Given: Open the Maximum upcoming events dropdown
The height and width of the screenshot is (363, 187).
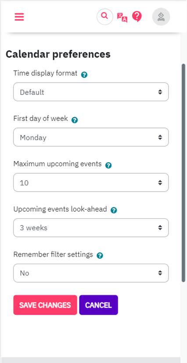Looking at the screenshot, I should tap(91, 182).
